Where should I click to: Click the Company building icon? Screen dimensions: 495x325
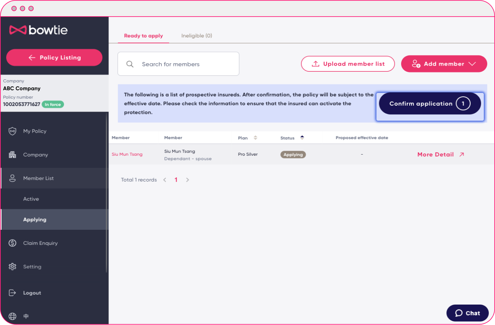[12, 155]
